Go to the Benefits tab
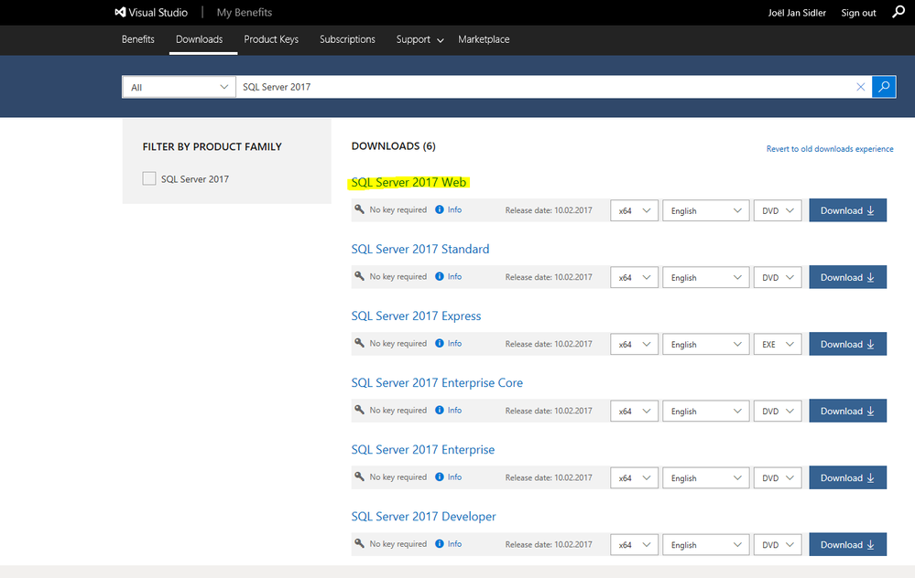 (138, 39)
